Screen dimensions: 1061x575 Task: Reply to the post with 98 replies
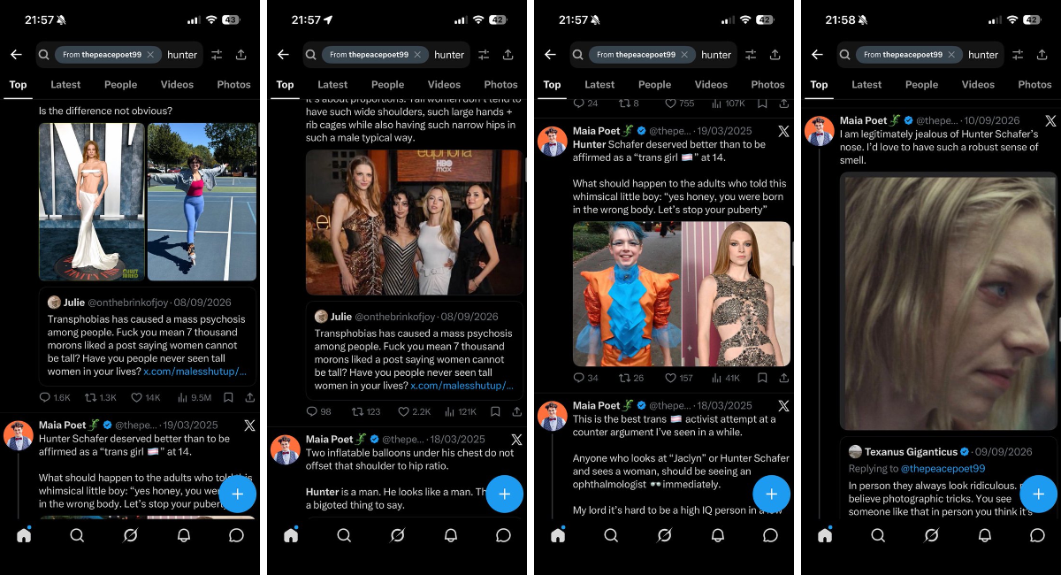318,411
